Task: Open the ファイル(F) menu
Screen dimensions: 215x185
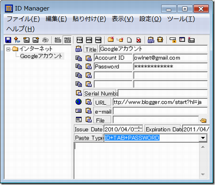Action: point(23,19)
